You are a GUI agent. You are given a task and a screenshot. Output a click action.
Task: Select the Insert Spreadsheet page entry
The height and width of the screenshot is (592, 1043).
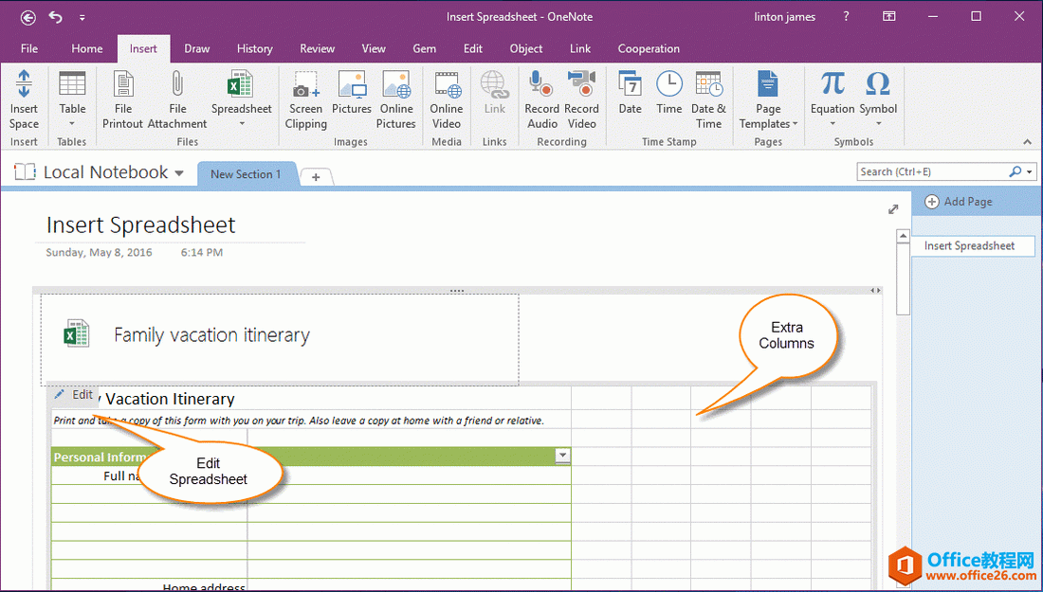pos(971,245)
